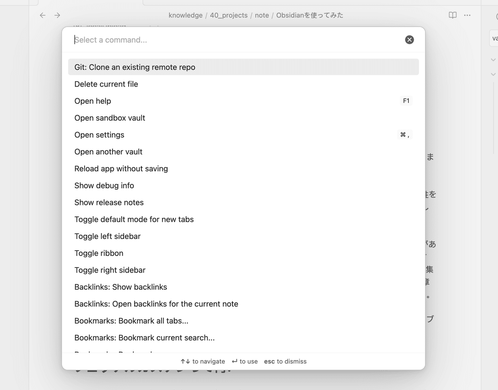This screenshot has height=390, width=498.
Task: Open the three-dot more options menu
Action: [x=467, y=15]
